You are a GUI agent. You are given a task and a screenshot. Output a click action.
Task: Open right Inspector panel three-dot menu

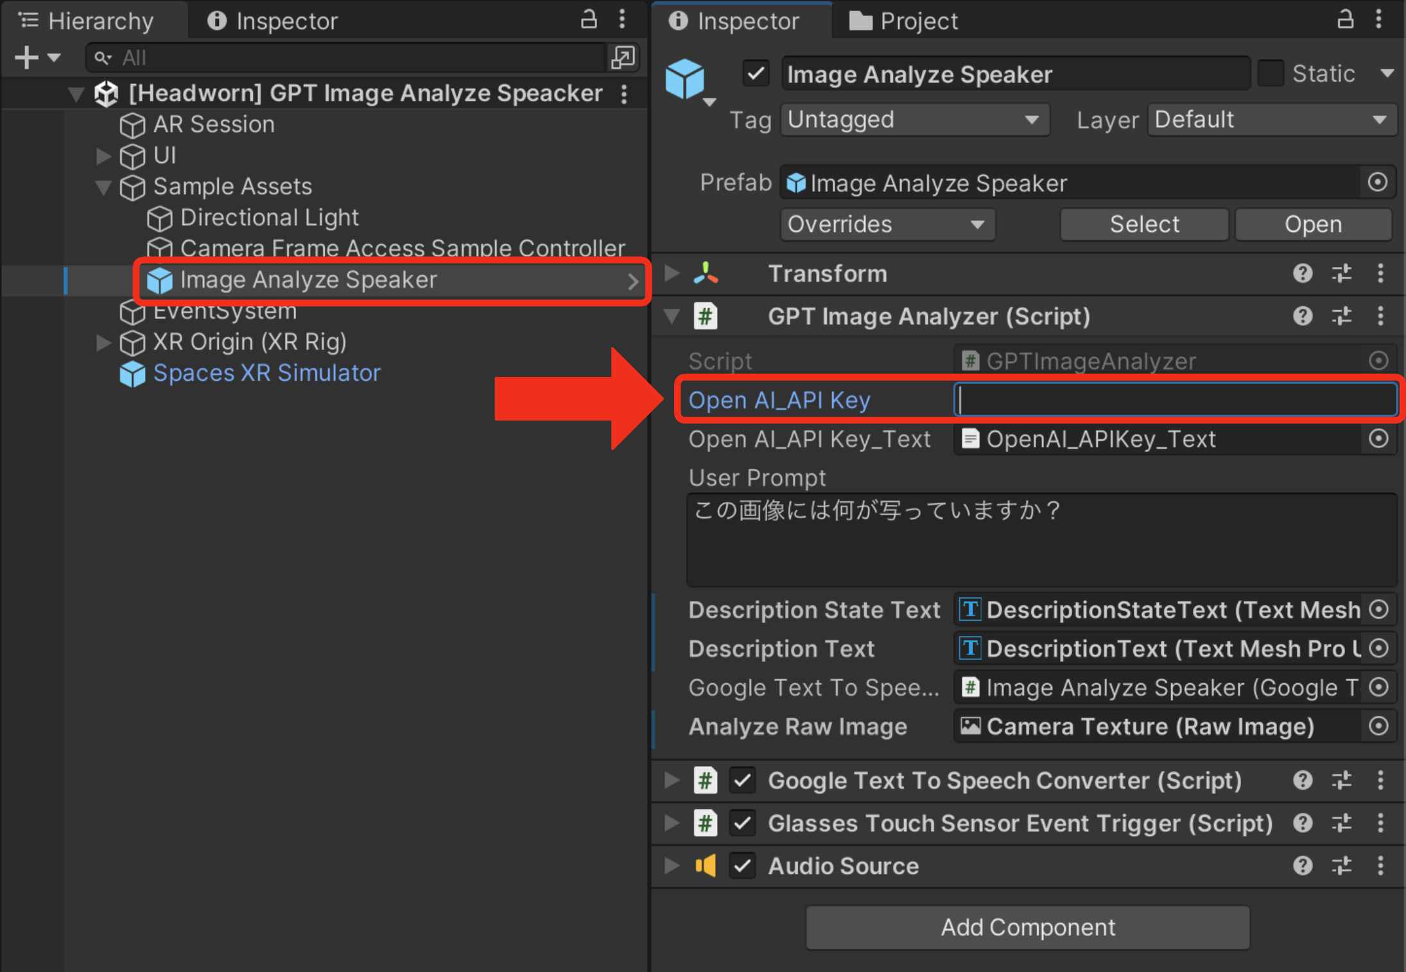click(1379, 20)
